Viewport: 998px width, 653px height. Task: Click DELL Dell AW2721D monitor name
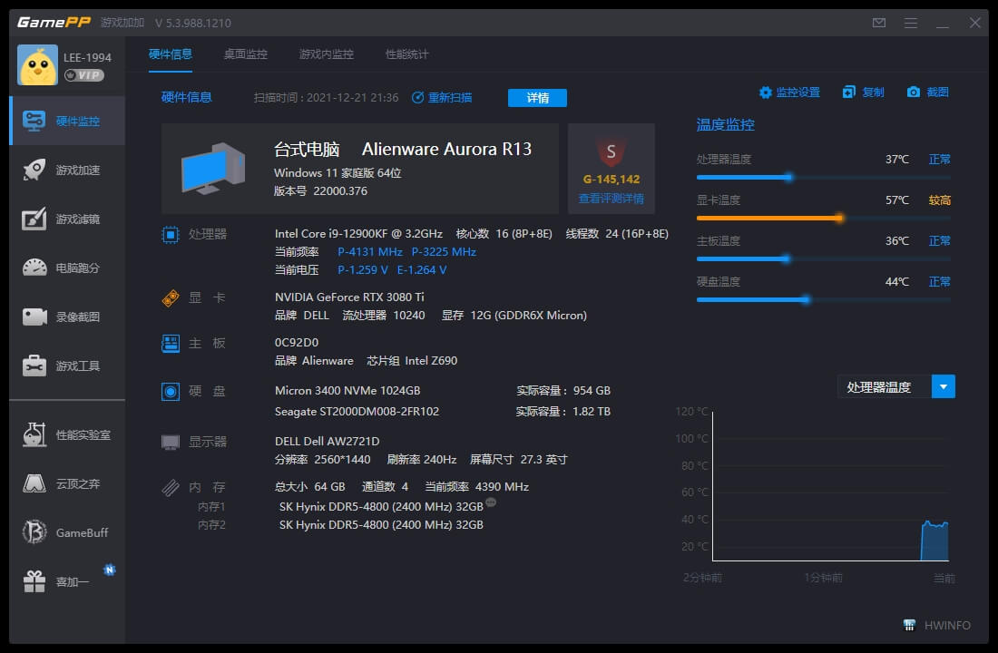pos(328,441)
